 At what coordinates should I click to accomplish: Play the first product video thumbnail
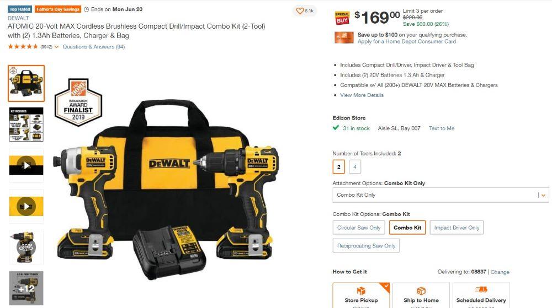tap(26, 165)
